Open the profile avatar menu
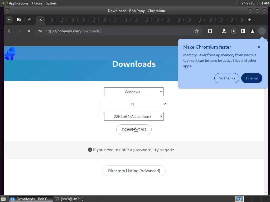This screenshot has height=202, width=270. click(x=253, y=31)
